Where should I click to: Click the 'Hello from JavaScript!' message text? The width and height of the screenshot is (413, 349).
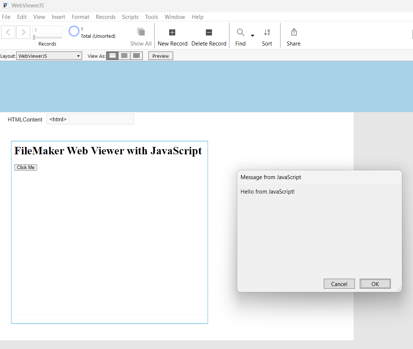pos(267,192)
